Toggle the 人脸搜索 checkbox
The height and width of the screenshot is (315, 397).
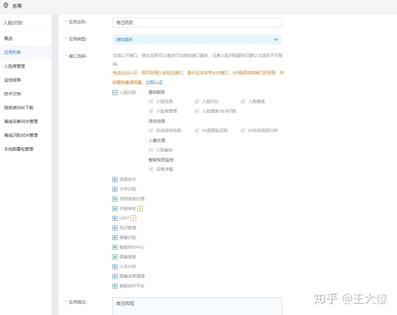click(243, 101)
